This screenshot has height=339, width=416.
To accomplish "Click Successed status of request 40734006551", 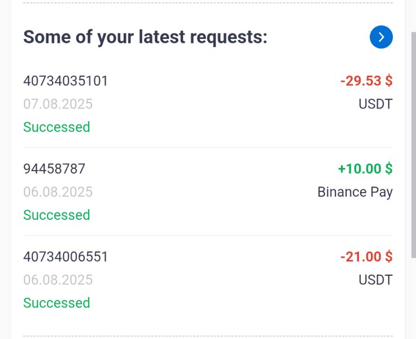I will pyautogui.click(x=56, y=303).
